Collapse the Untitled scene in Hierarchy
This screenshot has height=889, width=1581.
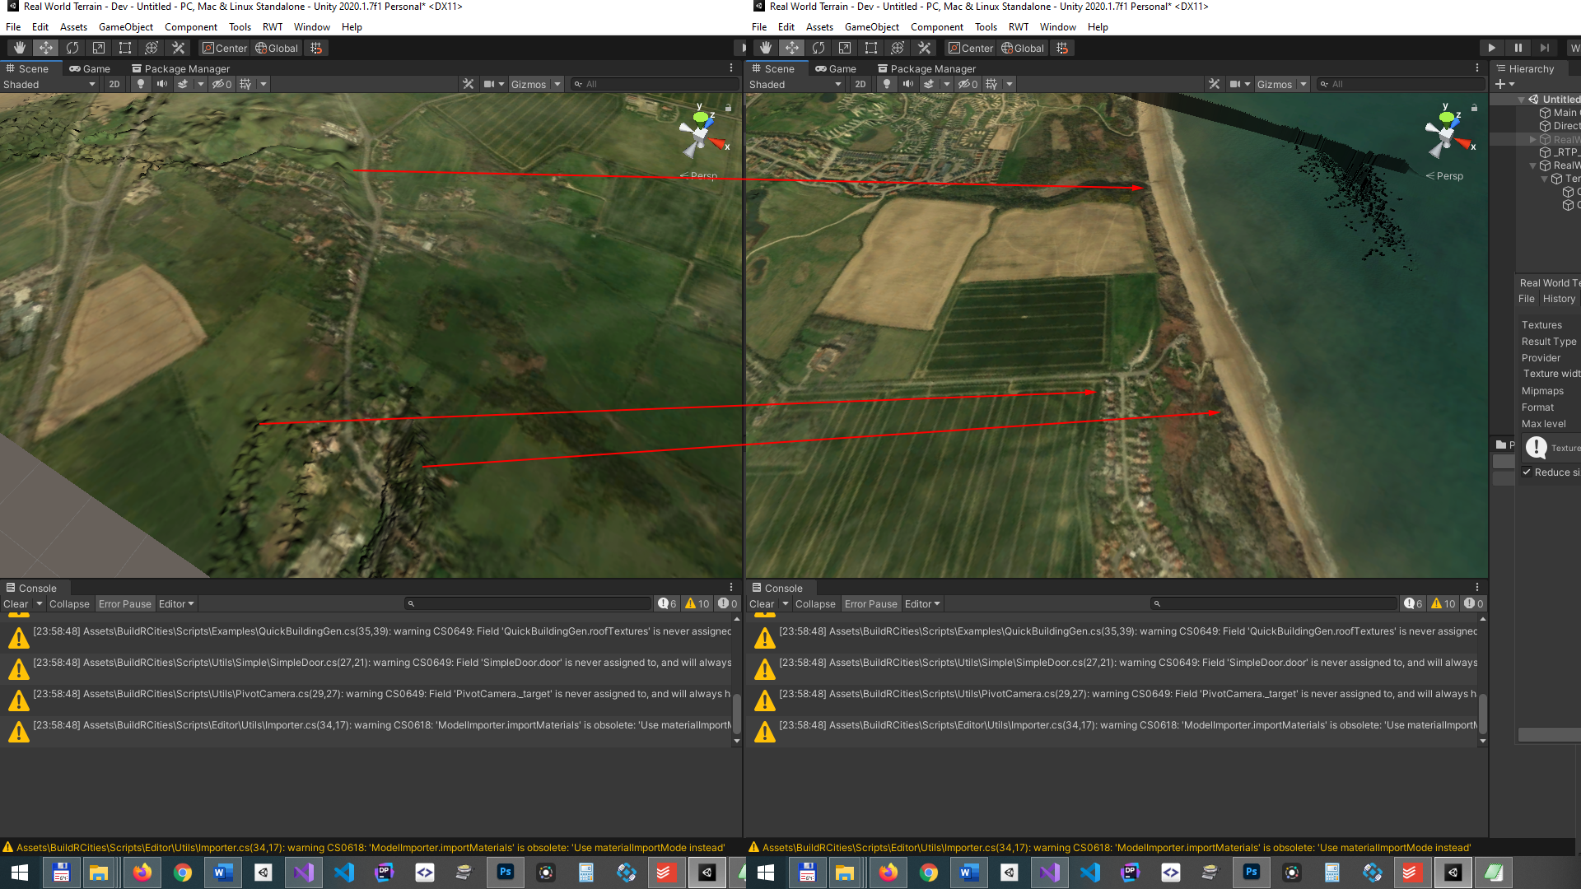point(1521,100)
